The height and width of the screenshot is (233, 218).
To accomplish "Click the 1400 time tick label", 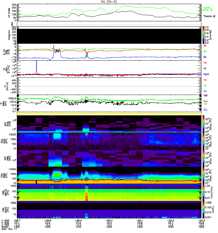I will pos(17,227).
